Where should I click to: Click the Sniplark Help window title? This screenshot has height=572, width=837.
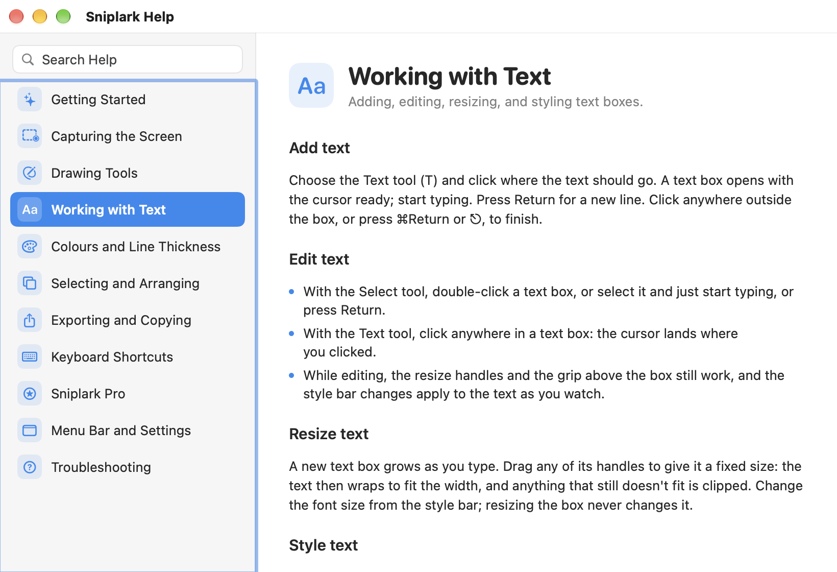click(x=130, y=17)
